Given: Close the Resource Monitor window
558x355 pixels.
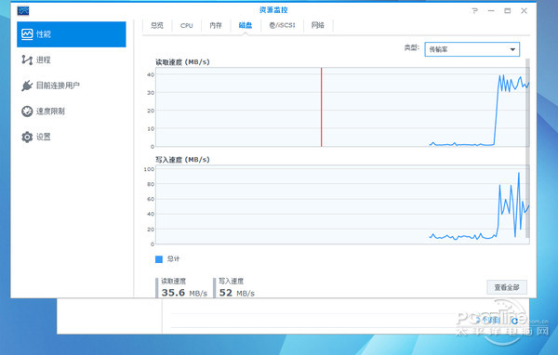Looking at the screenshot, I should 524,10.
